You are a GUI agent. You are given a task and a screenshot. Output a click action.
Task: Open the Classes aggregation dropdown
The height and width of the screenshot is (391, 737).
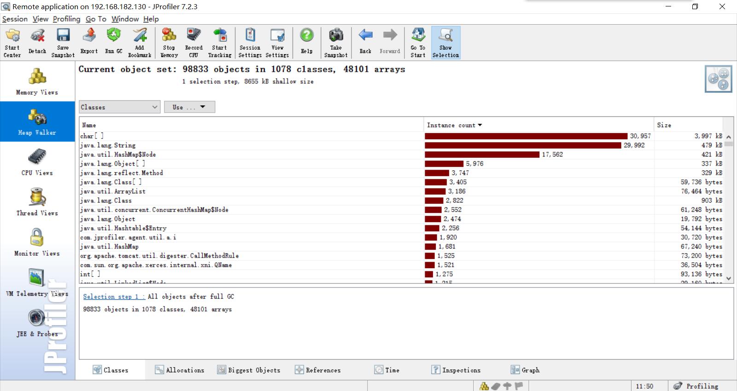tap(120, 107)
